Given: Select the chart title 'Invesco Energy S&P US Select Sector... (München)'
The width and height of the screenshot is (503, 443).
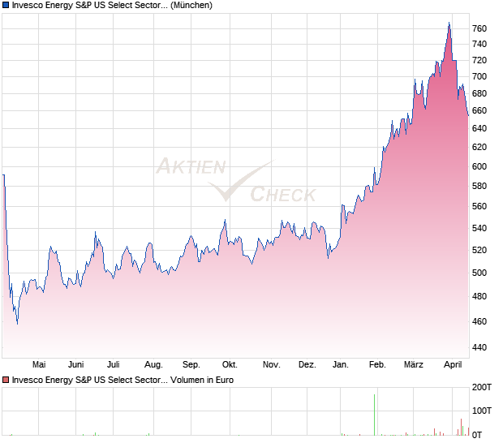Looking at the screenshot, I should pos(112,6).
